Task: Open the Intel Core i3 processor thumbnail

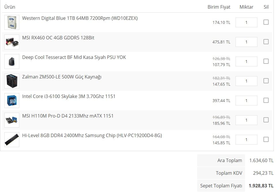Action: pos(12,101)
